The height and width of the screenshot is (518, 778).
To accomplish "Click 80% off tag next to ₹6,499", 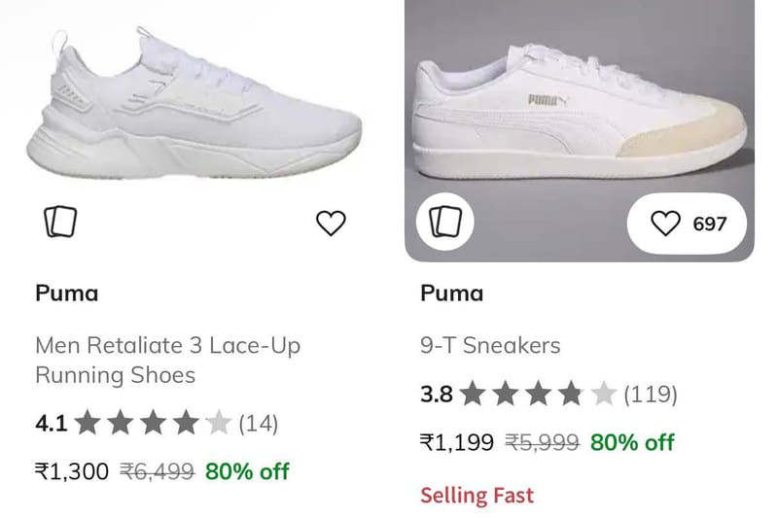I will [247, 471].
